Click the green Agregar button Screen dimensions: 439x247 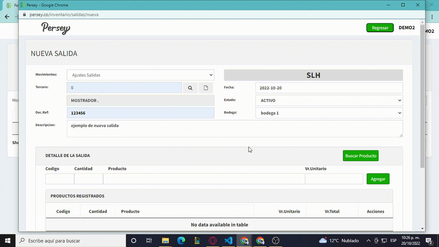point(378,179)
